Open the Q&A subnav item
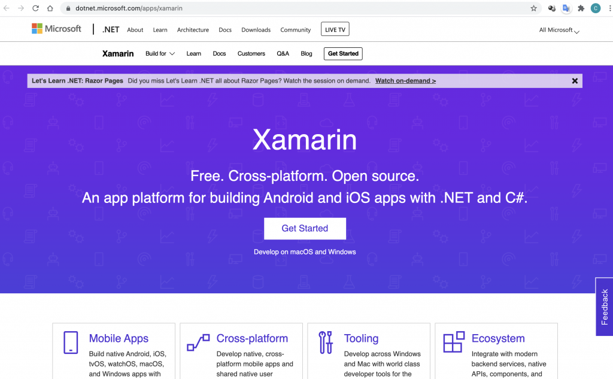The image size is (613, 379). (x=283, y=53)
